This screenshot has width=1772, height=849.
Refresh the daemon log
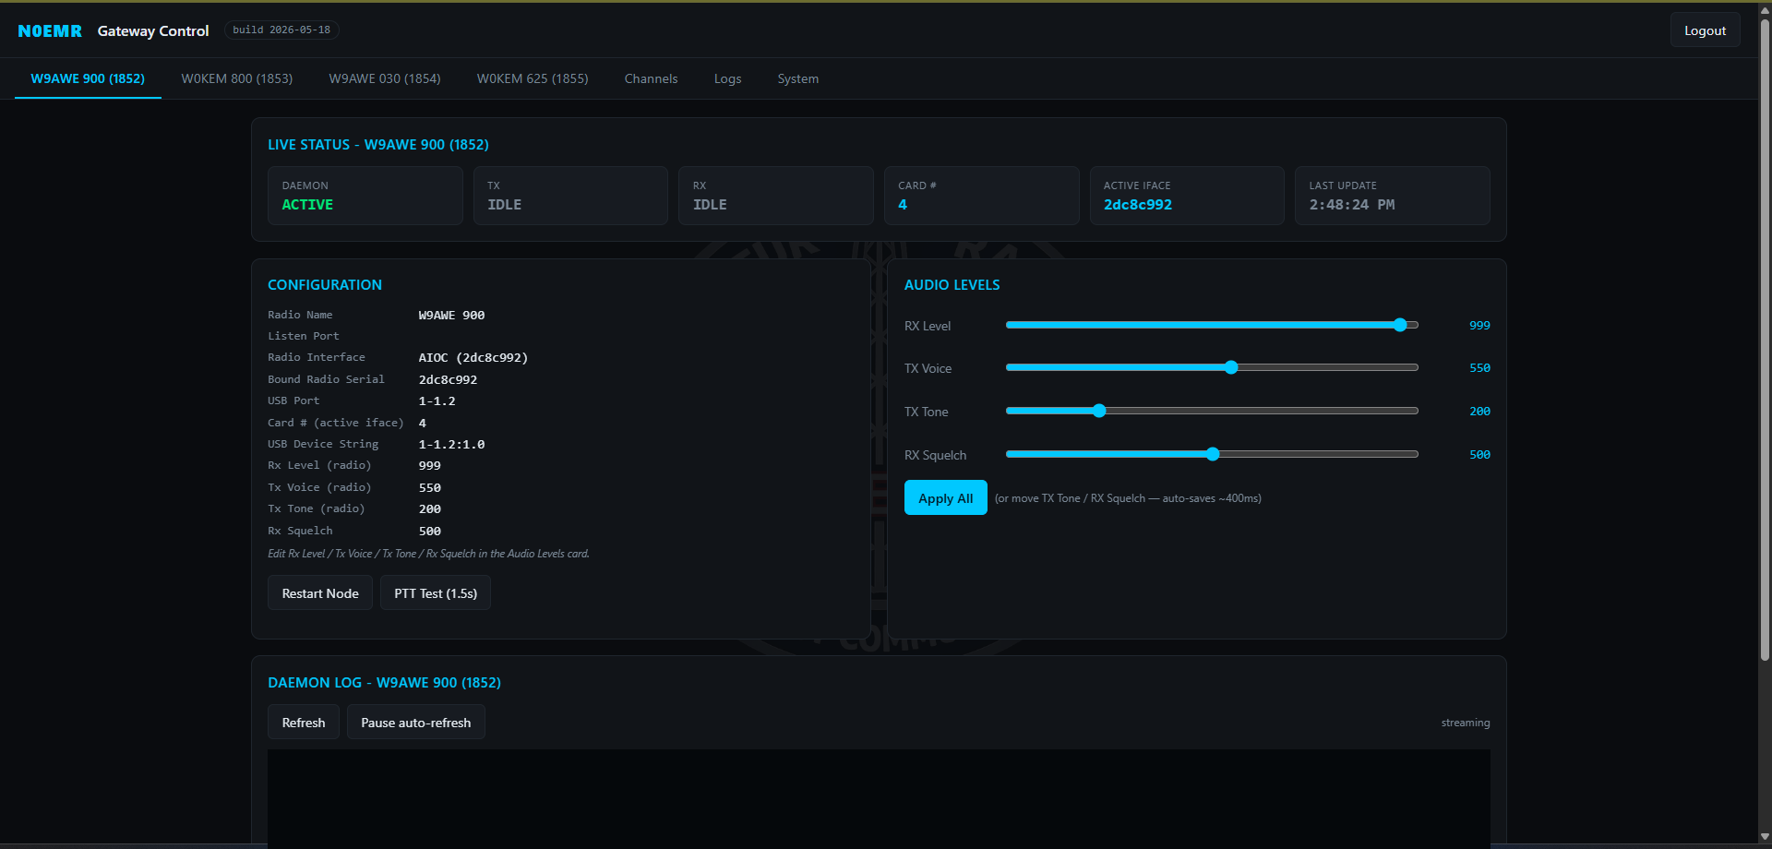click(x=304, y=723)
